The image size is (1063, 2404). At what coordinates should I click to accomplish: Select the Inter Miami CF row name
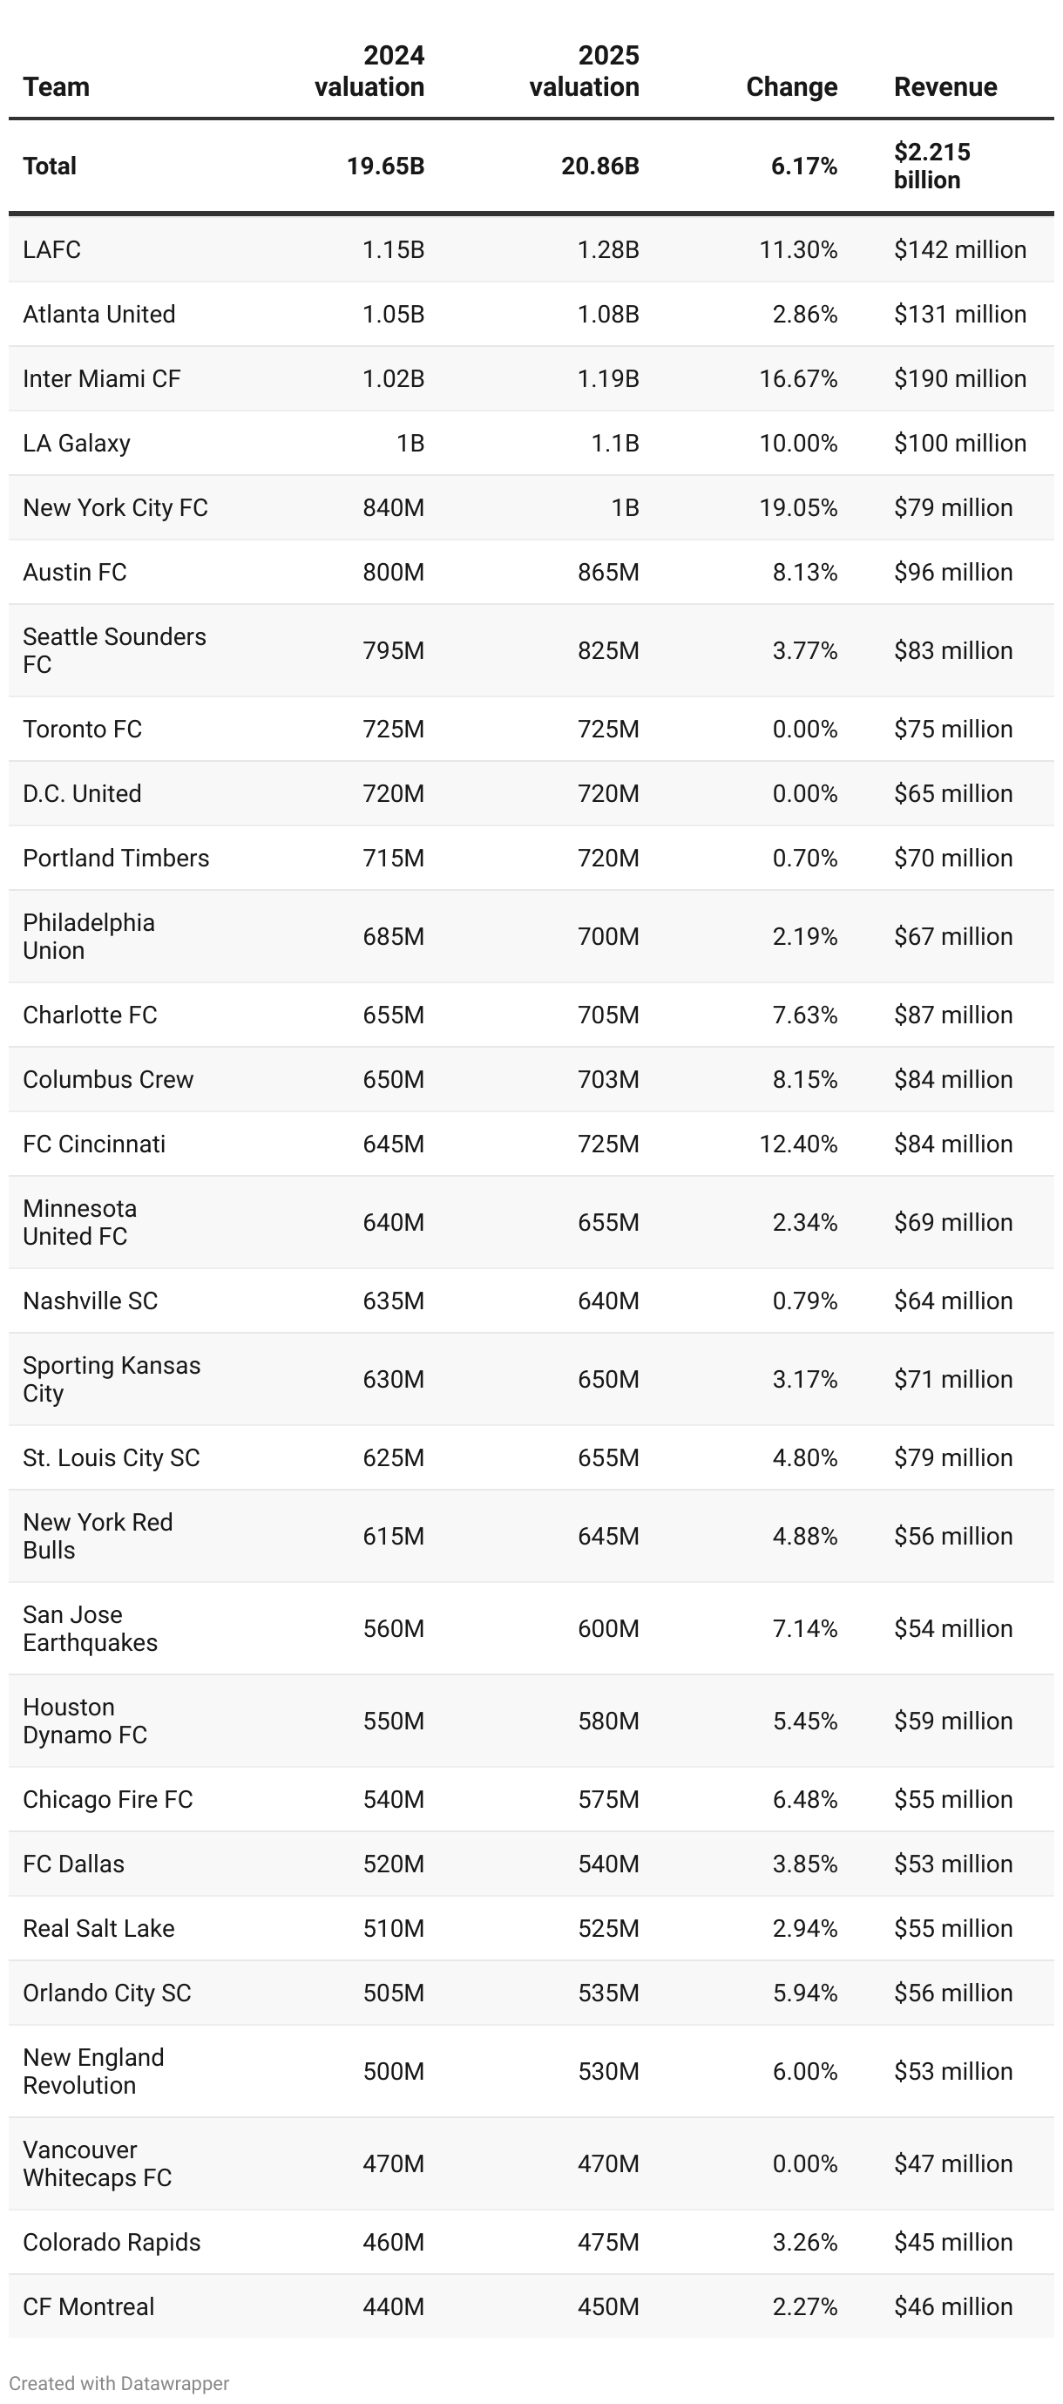[x=102, y=378]
